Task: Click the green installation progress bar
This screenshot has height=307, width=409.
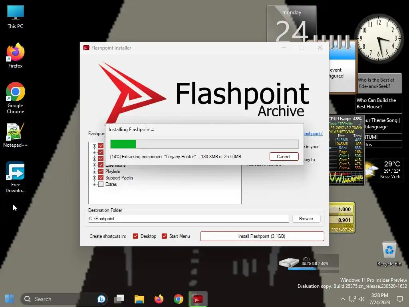Action: coord(204,144)
